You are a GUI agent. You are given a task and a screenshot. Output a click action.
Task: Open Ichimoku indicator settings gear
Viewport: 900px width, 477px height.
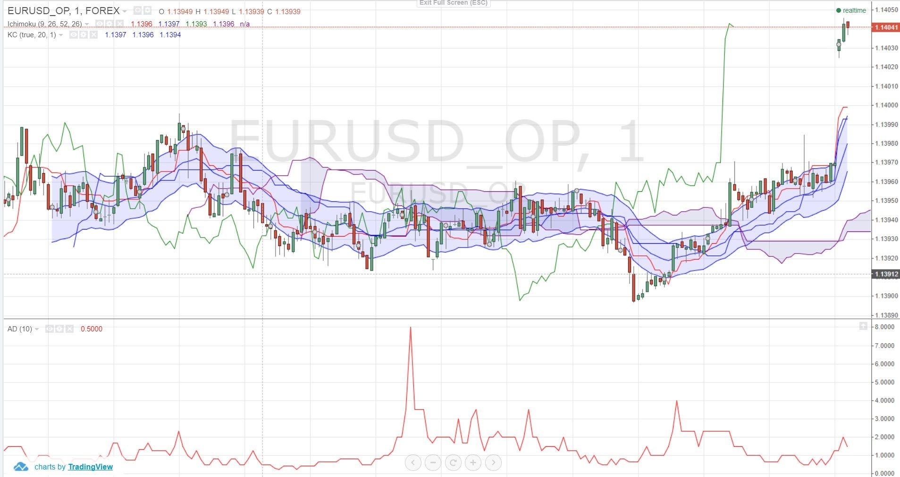point(109,24)
